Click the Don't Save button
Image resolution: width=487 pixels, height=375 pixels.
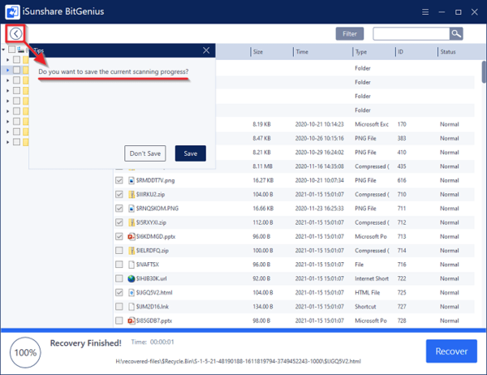pyautogui.click(x=145, y=153)
